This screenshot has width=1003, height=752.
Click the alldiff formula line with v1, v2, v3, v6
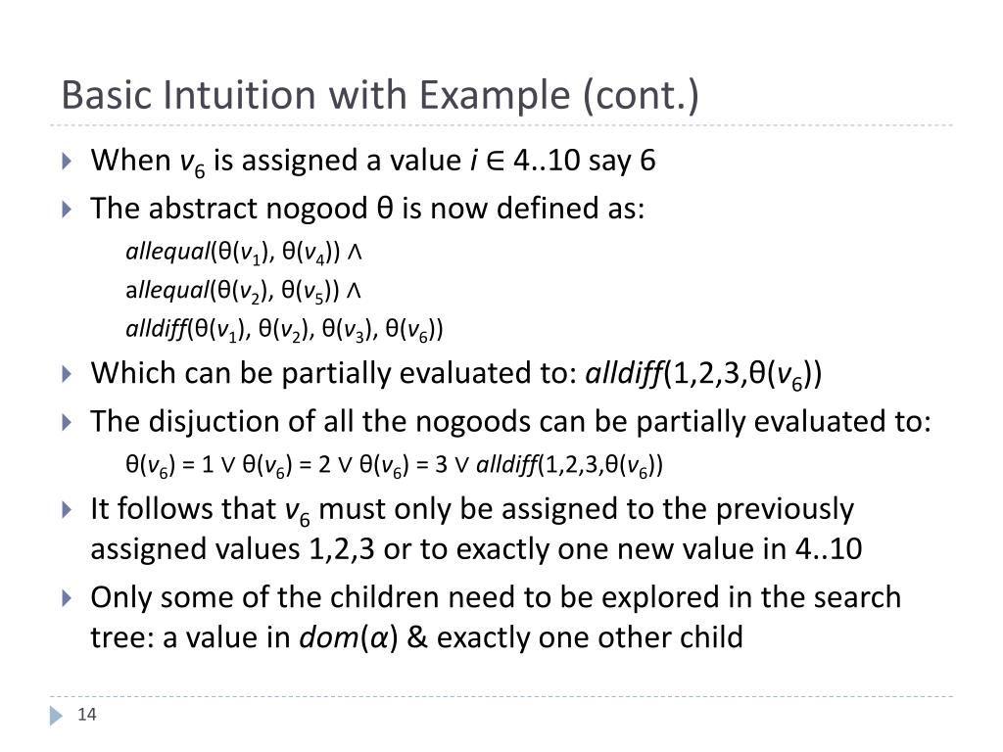(x=284, y=330)
